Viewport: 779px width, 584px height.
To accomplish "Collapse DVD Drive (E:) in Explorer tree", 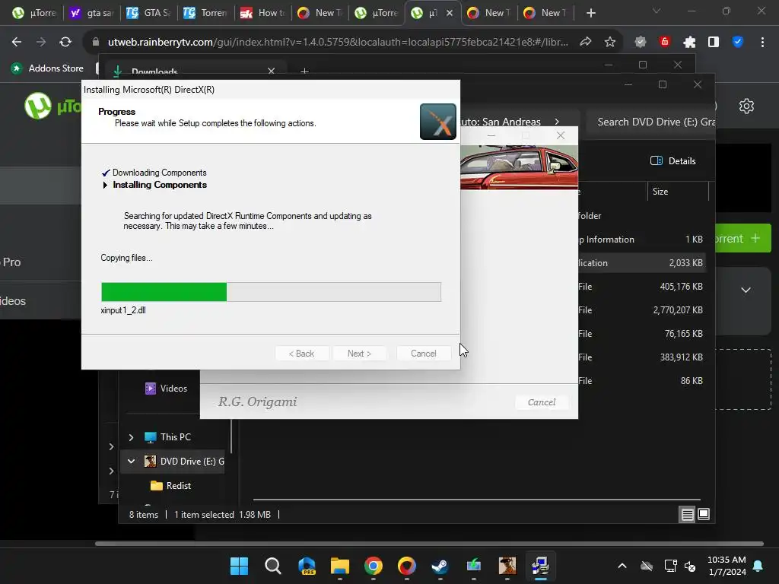I will point(131,462).
